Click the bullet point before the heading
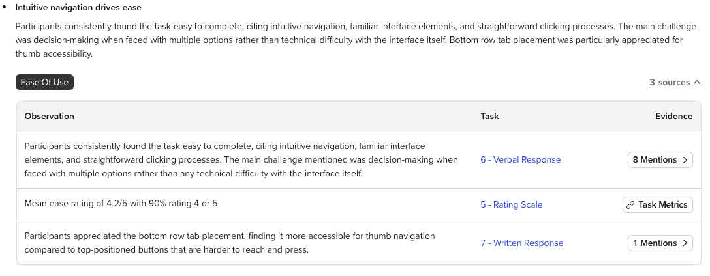Viewport: 710px width, 276px height. pos(5,8)
